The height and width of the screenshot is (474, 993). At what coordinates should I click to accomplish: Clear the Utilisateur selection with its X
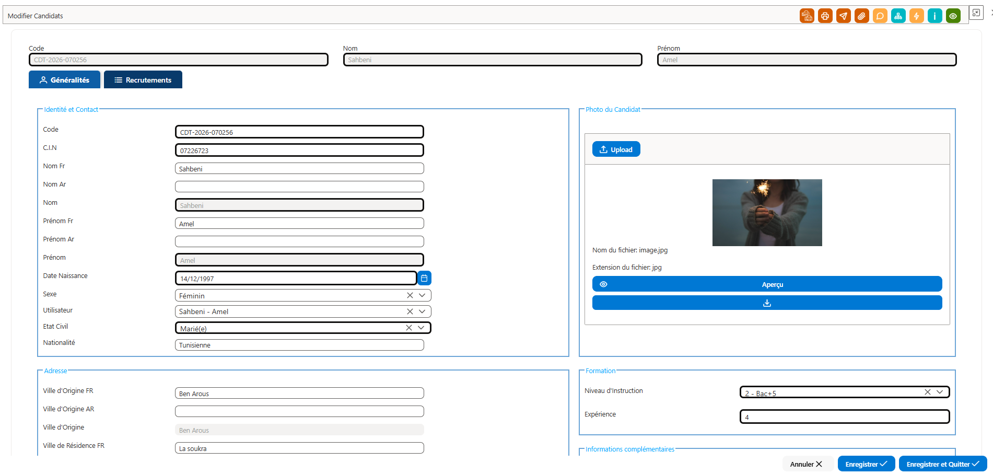[410, 311]
